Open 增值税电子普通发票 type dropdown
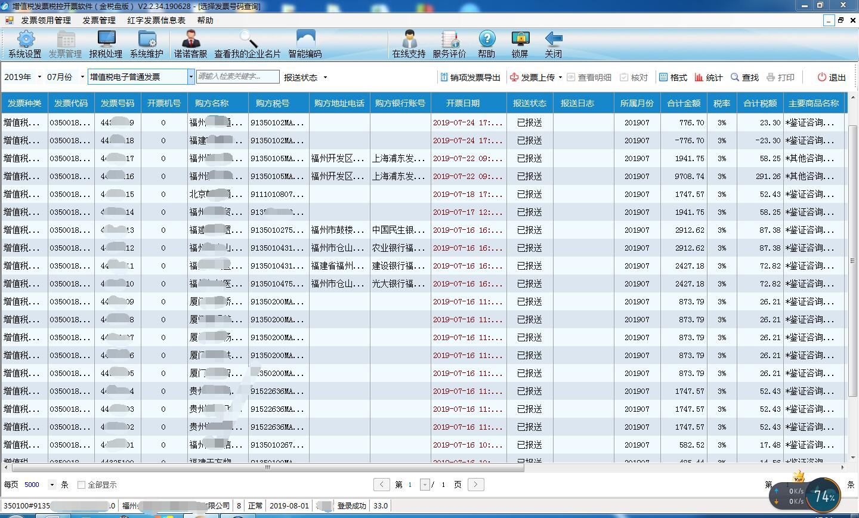This screenshot has height=518, width=859. pos(191,77)
